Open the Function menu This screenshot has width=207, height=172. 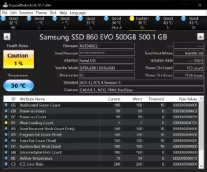click(26, 13)
